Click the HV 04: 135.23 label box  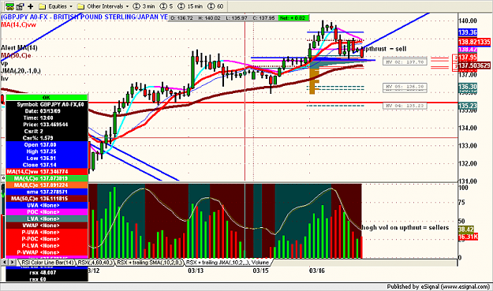pyautogui.click(x=405, y=106)
